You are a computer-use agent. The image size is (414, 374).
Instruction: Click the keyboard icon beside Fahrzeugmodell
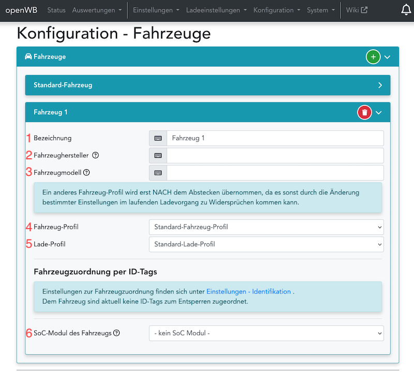pos(158,172)
